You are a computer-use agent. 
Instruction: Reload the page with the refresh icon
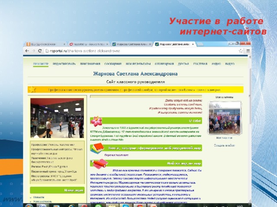pos(40,51)
